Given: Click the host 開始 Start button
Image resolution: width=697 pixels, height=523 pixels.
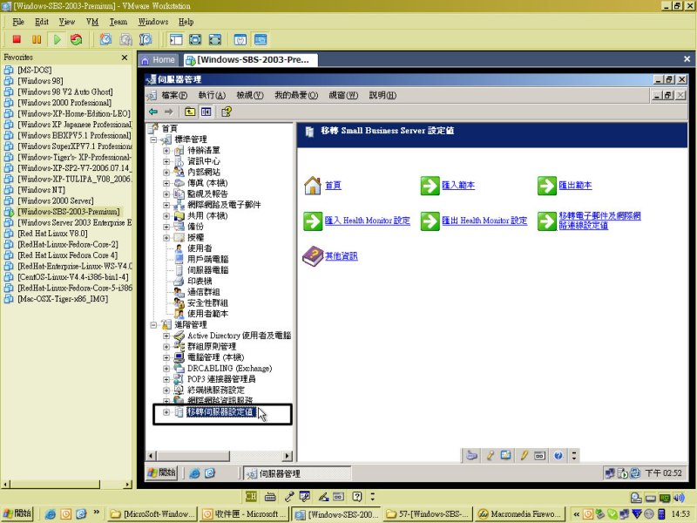Looking at the screenshot, I should tap(17, 513).
